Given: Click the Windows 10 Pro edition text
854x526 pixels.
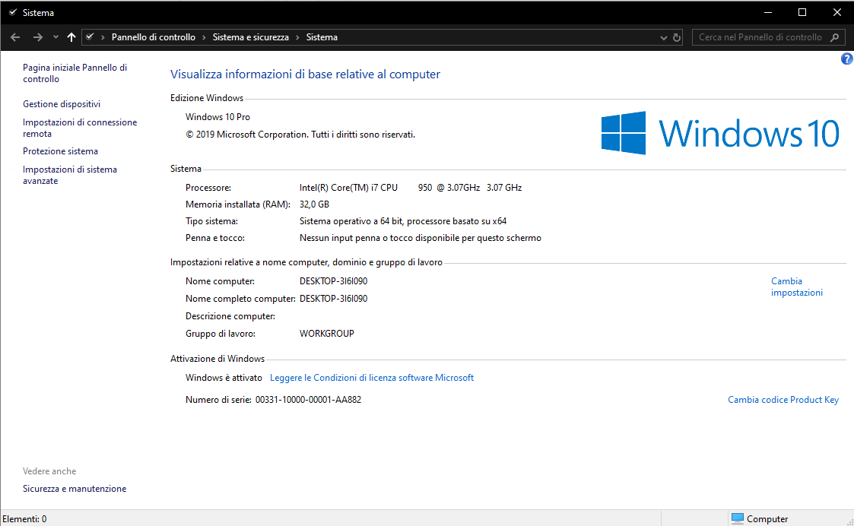Looking at the screenshot, I should tap(217, 117).
